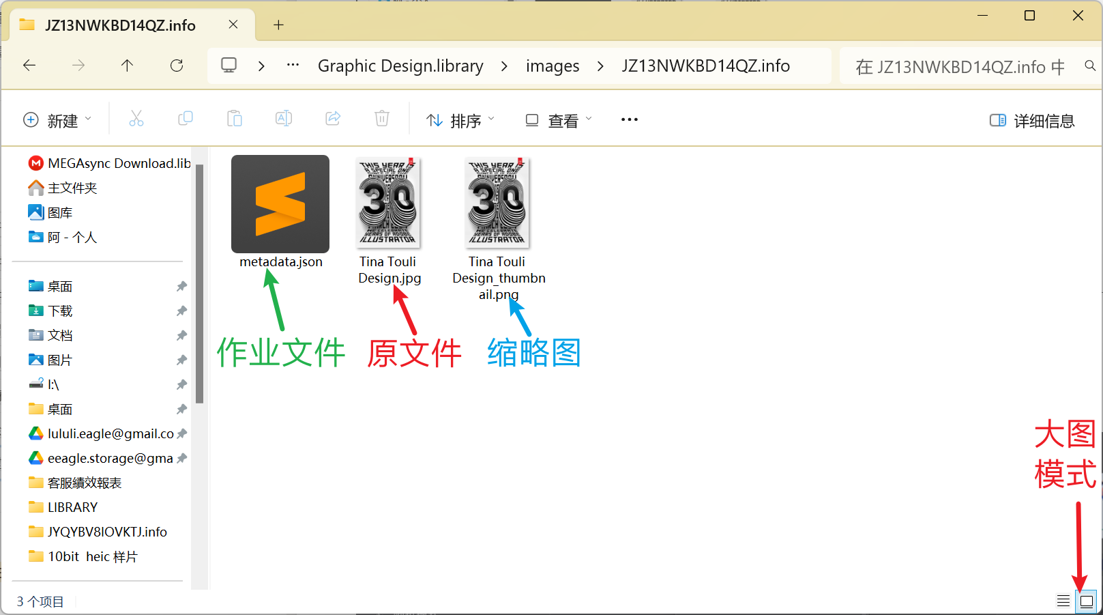
Task: Click the Copy icon in toolbar
Action: point(186,119)
